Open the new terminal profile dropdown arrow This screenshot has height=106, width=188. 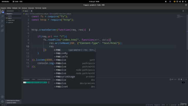pyautogui.click(x=177, y=79)
